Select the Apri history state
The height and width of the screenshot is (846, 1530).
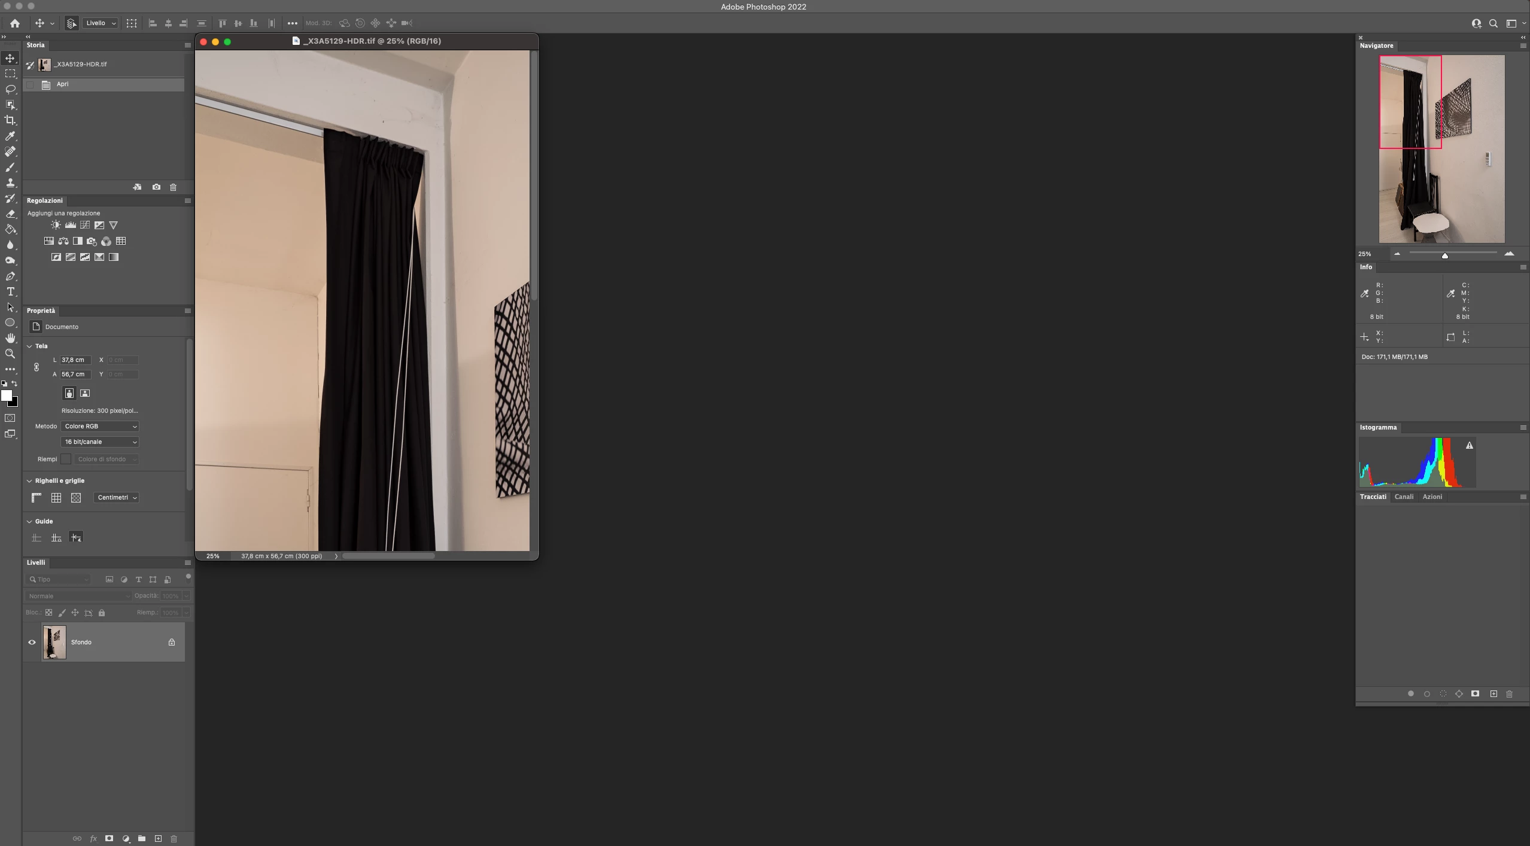pyautogui.click(x=62, y=84)
